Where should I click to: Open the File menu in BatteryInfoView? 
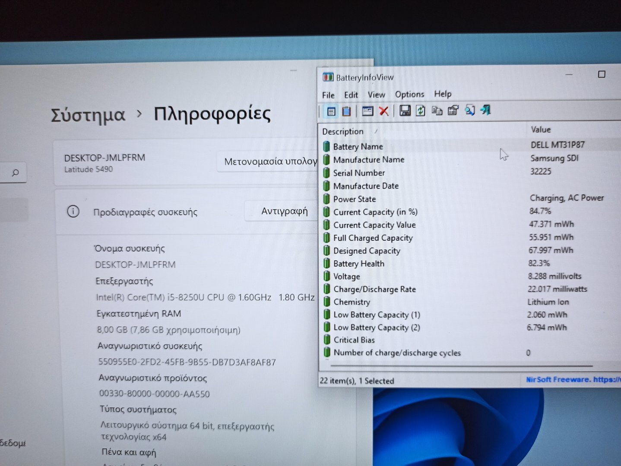tap(328, 95)
